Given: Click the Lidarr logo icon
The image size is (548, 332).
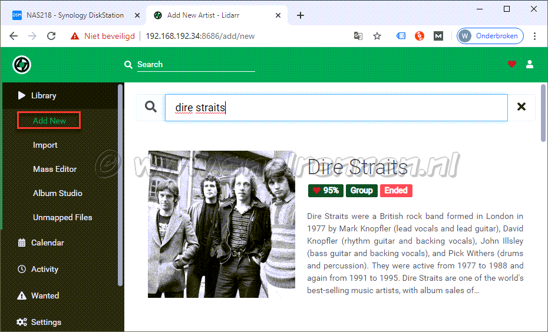Looking at the screenshot, I should coord(22,65).
